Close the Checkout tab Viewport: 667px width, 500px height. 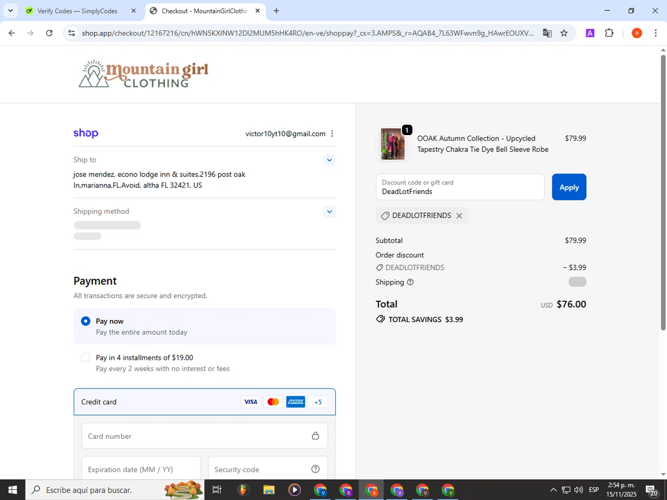[257, 11]
